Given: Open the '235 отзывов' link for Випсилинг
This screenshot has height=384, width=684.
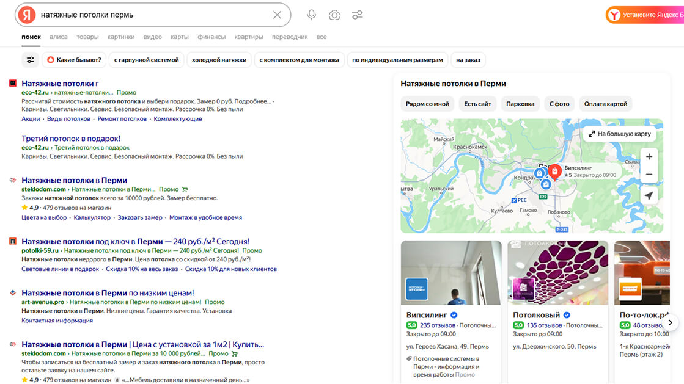Looking at the screenshot, I should pos(438,325).
